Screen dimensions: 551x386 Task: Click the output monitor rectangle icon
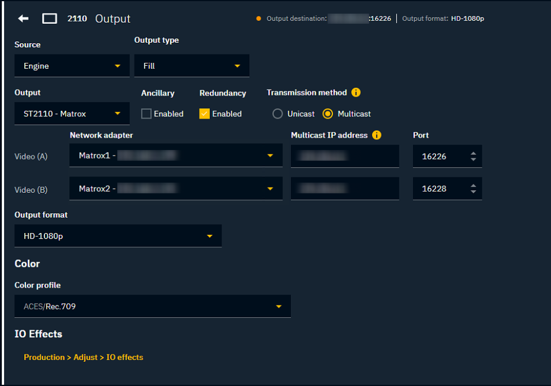coord(49,19)
